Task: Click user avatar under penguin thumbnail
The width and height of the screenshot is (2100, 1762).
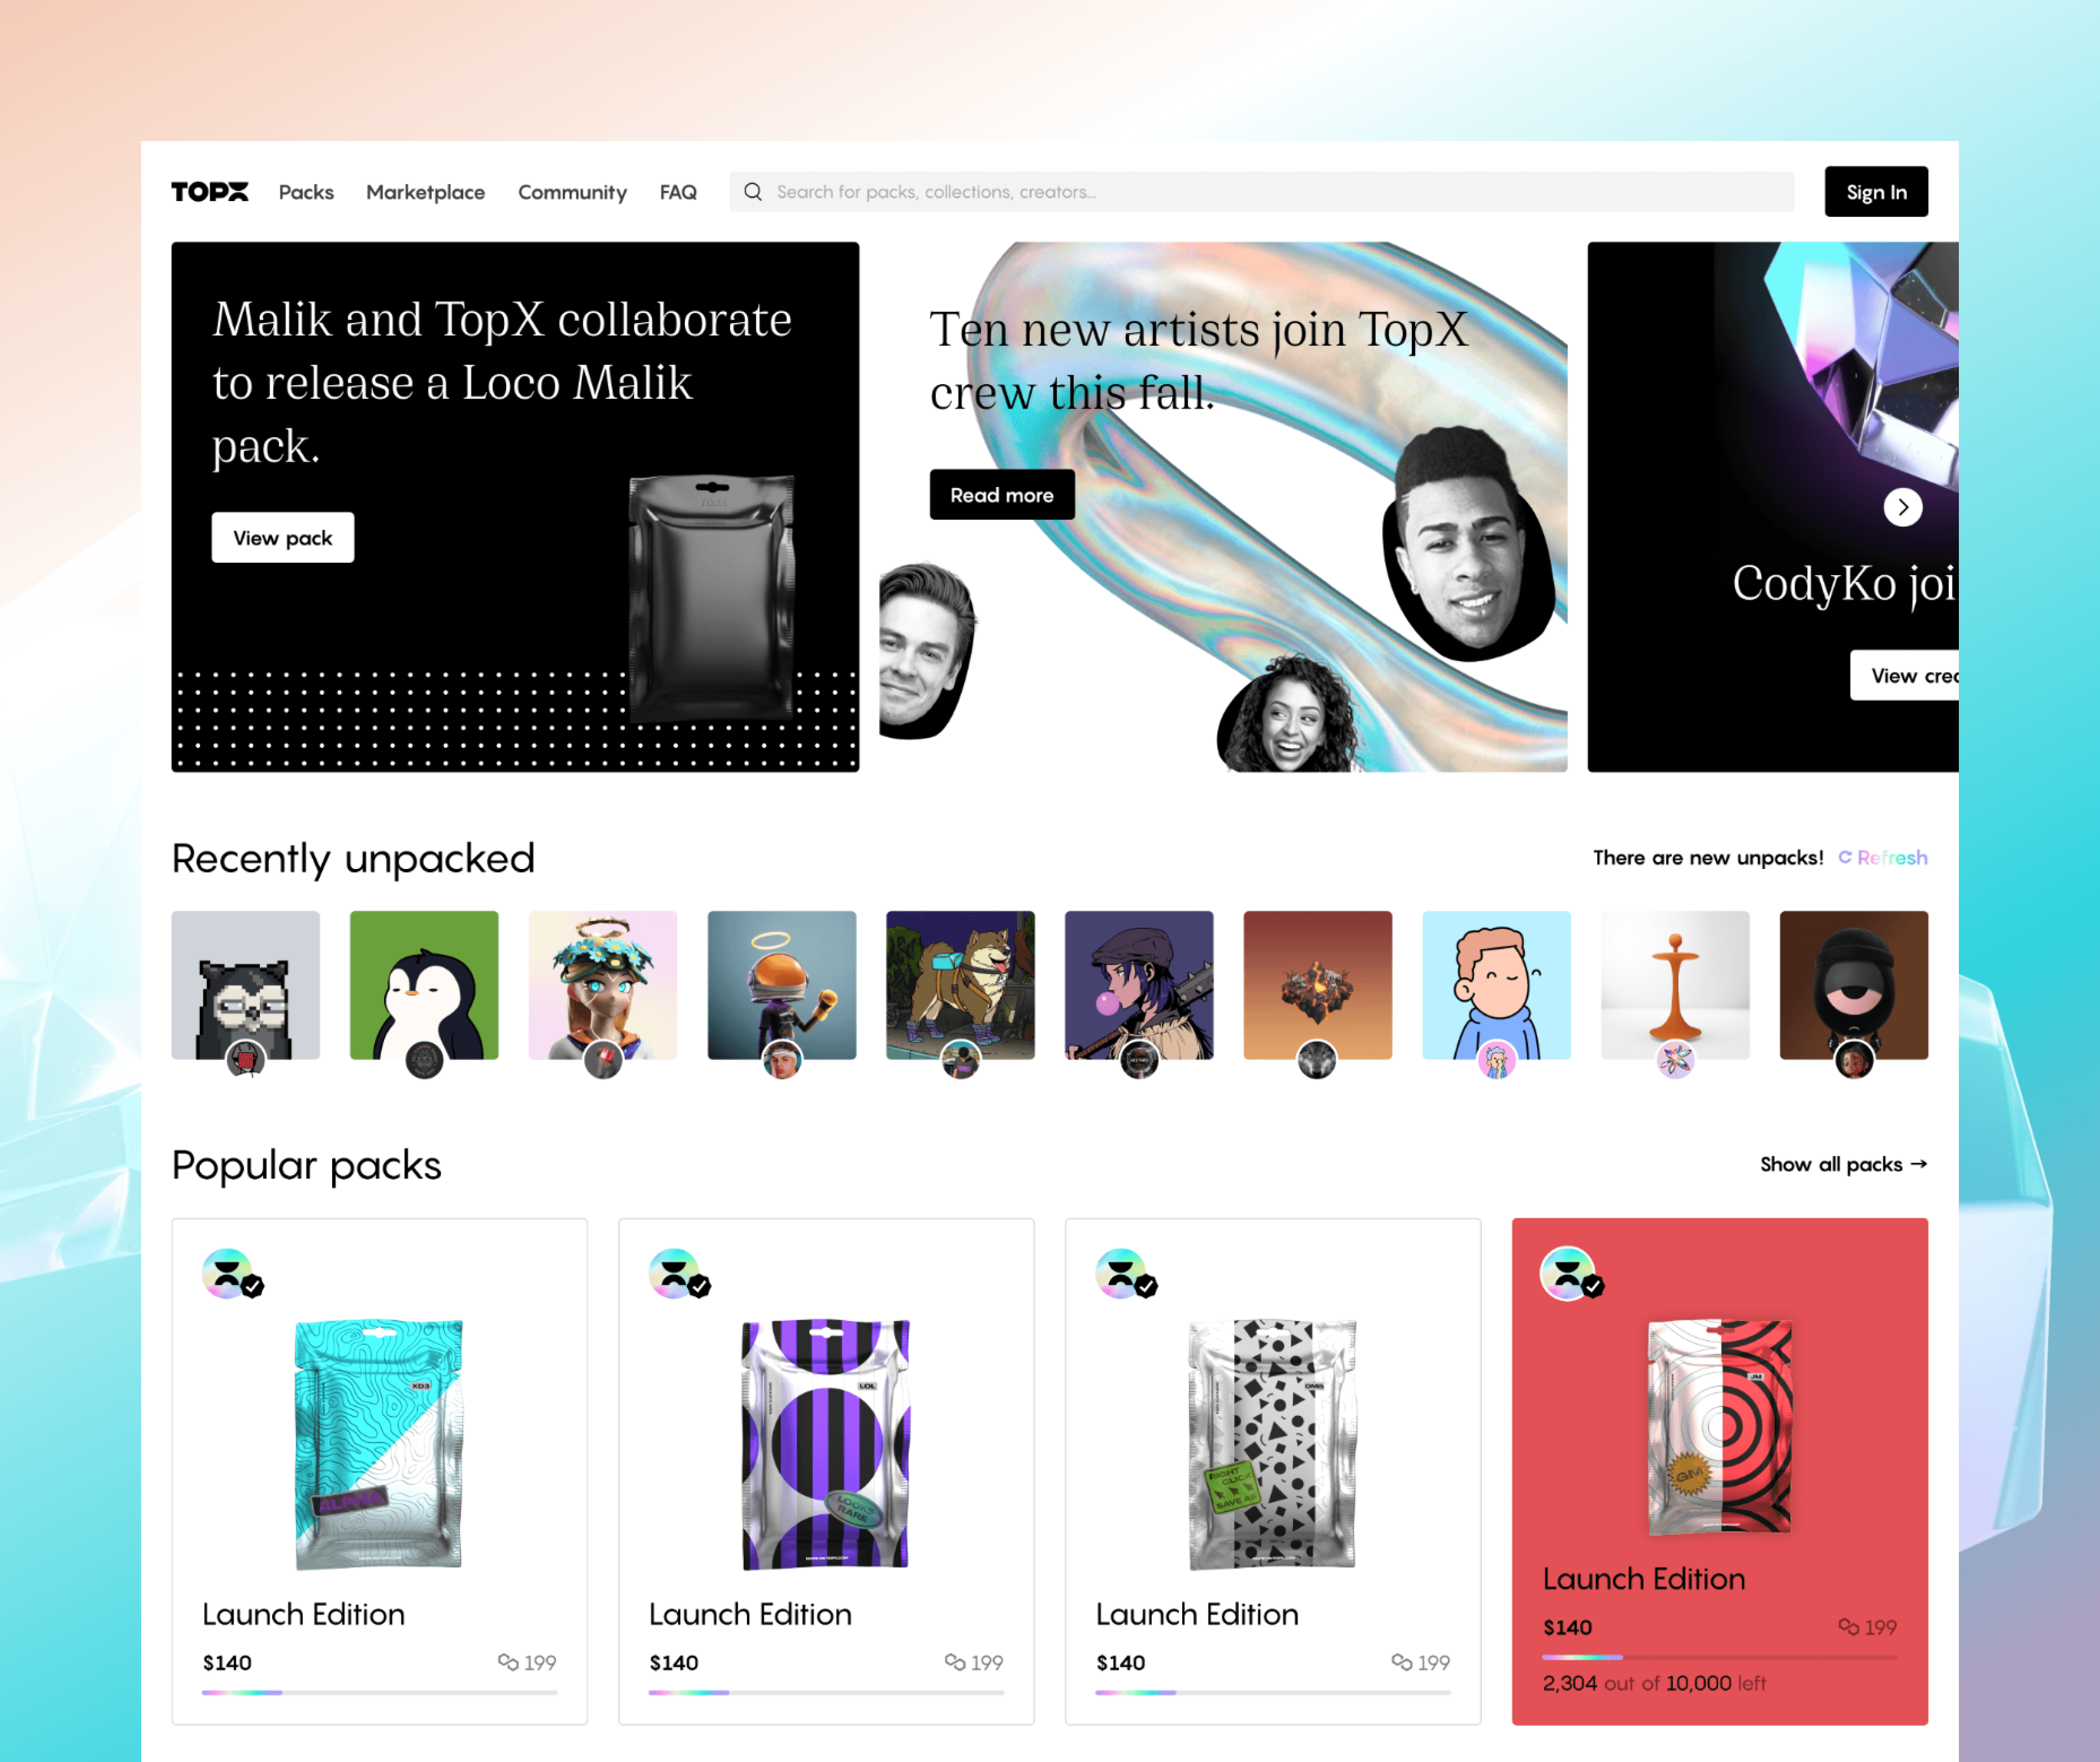Action: (x=424, y=1059)
